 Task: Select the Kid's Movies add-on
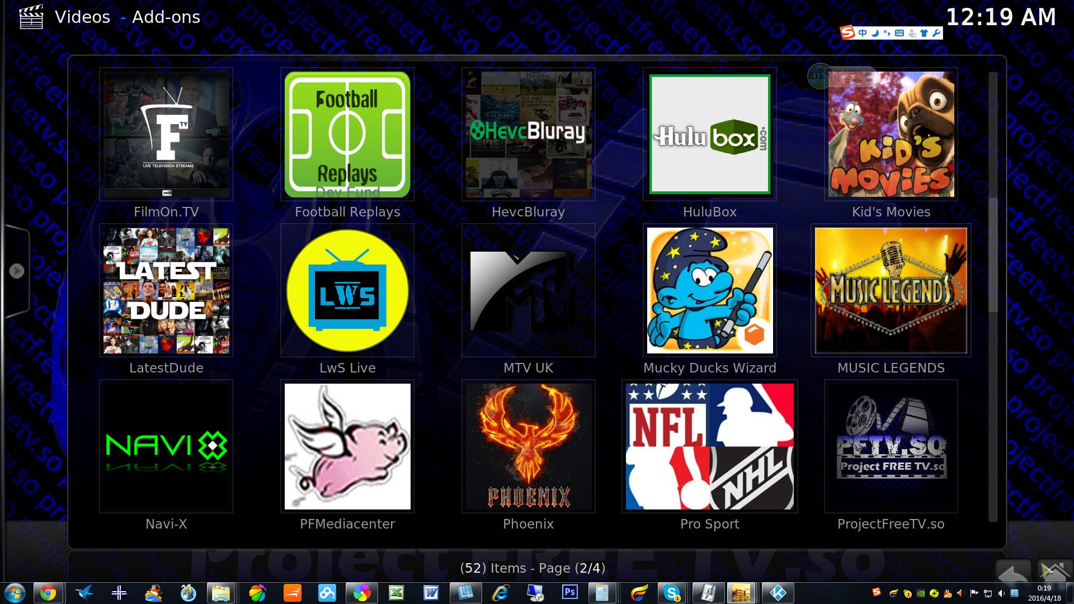coord(891,134)
